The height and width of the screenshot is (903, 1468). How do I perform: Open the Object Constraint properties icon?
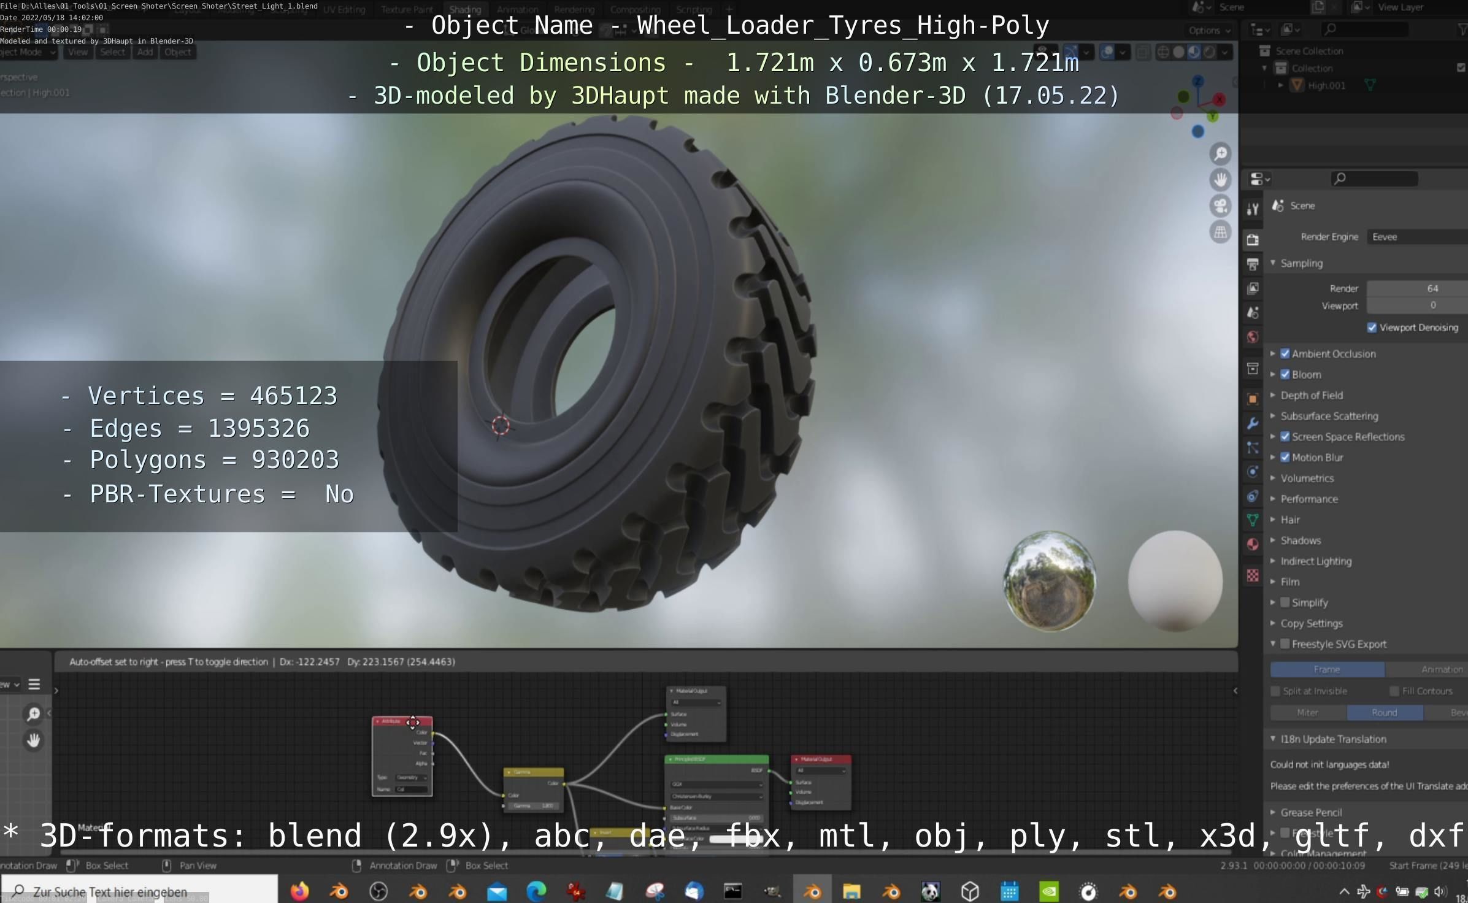[1253, 496]
